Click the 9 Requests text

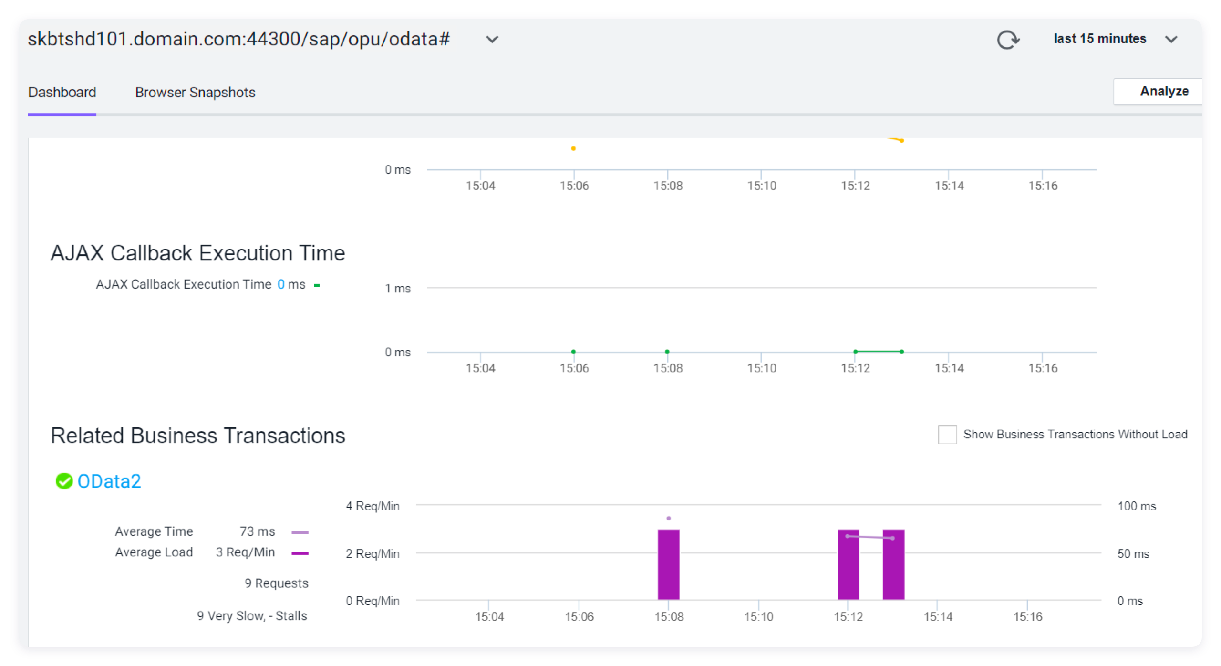tap(276, 583)
